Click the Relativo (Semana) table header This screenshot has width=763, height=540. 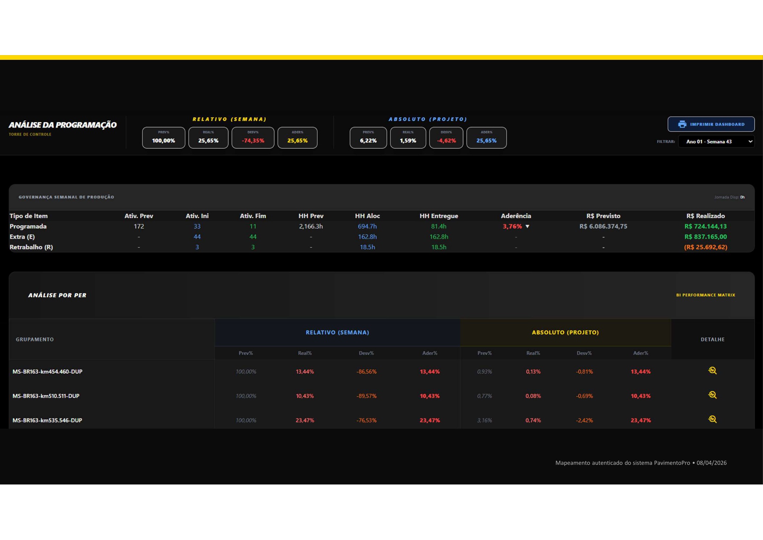point(337,332)
